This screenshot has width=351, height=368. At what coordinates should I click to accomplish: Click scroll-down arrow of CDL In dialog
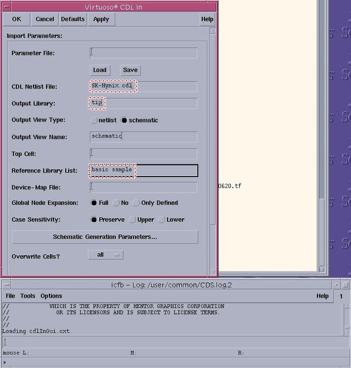213,272
